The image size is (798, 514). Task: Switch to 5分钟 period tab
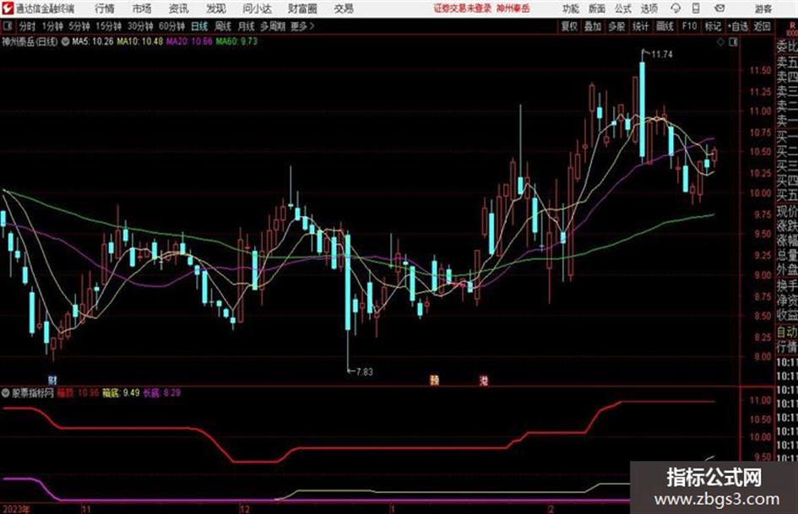click(79, 26)
